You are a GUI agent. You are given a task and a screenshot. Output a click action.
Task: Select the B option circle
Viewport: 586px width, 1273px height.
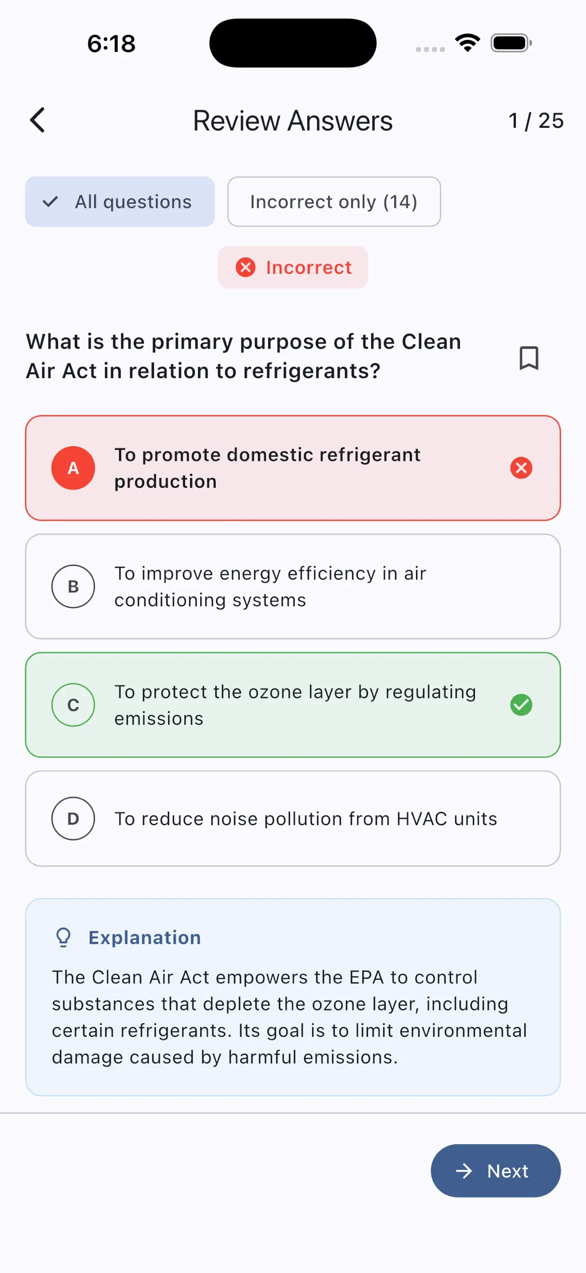coord(73,586)
